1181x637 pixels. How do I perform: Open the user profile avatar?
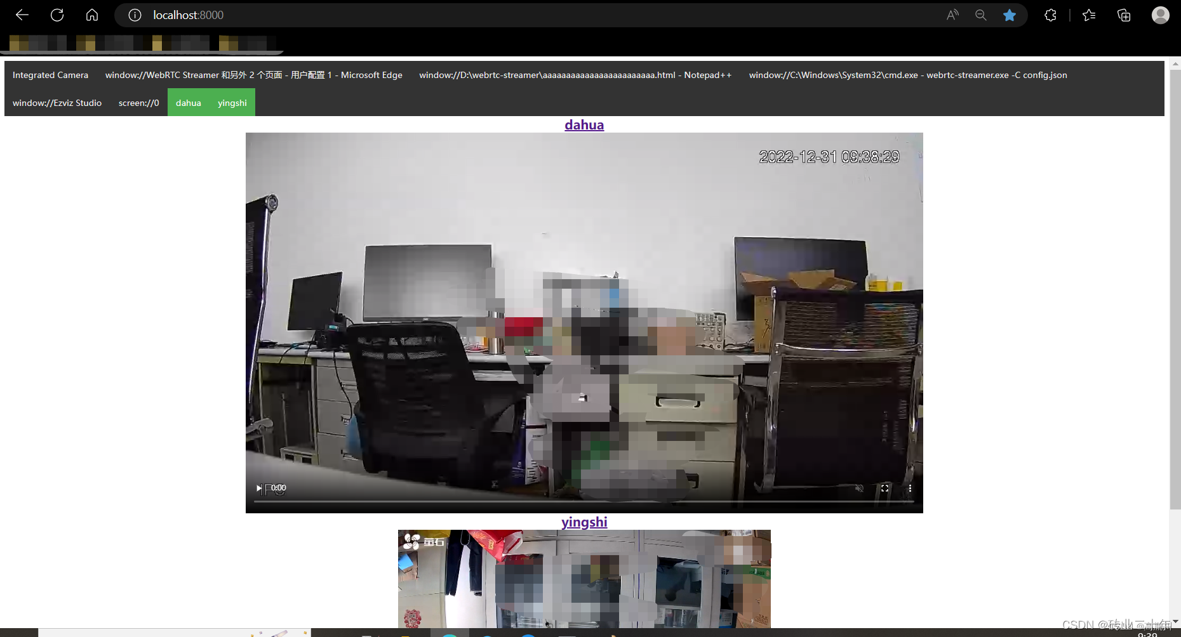click(x=1161, y=15)
